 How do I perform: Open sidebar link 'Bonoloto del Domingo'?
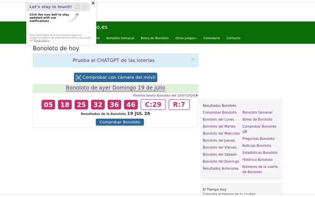click(221, 162)
